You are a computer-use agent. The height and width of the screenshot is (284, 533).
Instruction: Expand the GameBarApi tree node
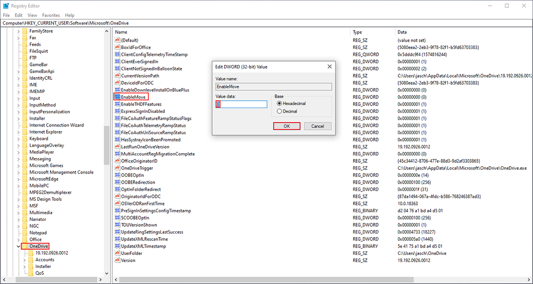click(x=18, y=71)
